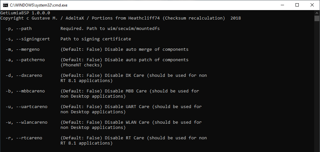Screen dimensions: 320x152
Task: Click the Copyright line mentioning Heathcliff74
Action: (x=121, y=18)
